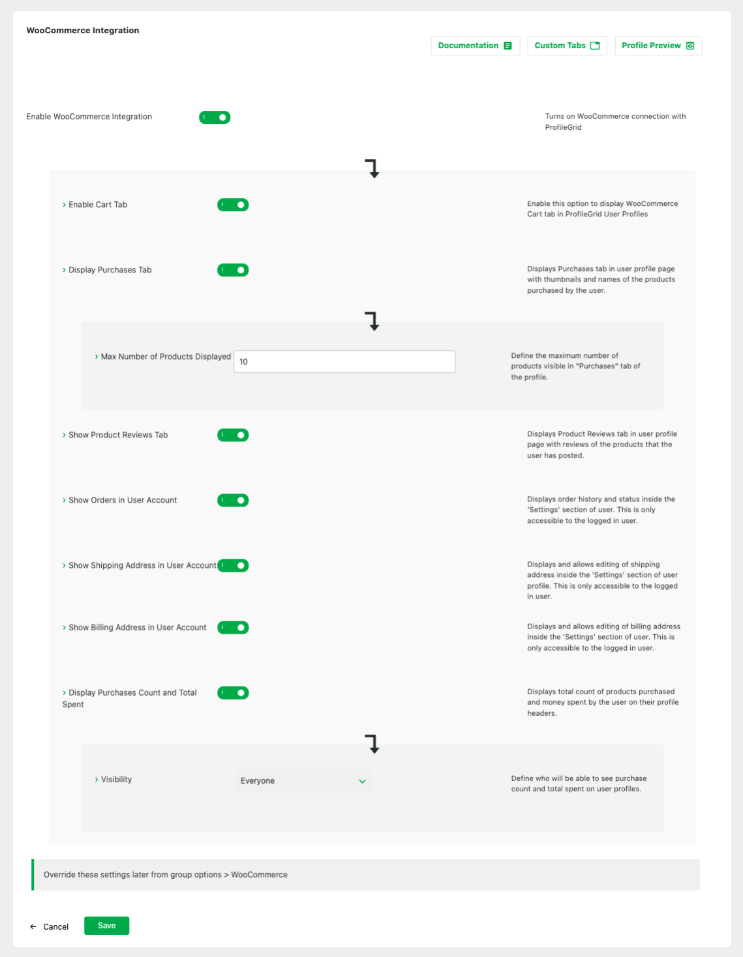This screenshot has height=957, width=743.
Task: Click chevron beside Show Product Reviews Tab
Action: tap(64, 435)
